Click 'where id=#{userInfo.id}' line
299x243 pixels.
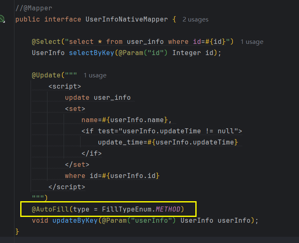pyautogui.click(x=112, y=176)
